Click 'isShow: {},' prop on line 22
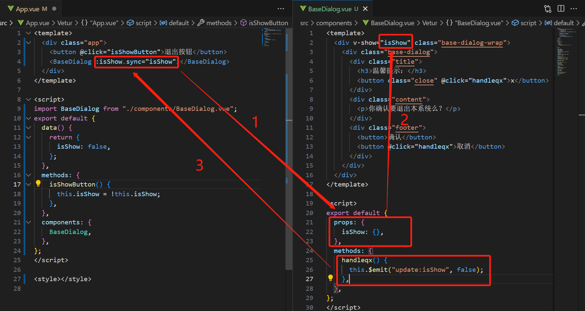Image resolution: width=585 pixels, height=311 pixels. point(363,232)
